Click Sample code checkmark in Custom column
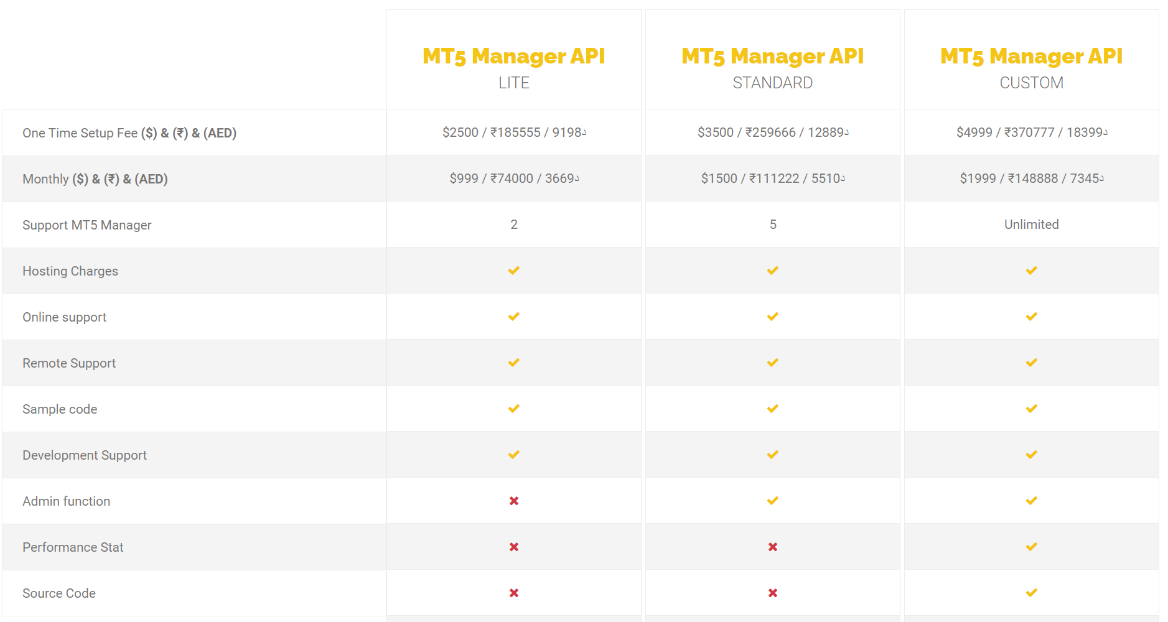The height and width of the screenshot is (622, 1168). pyautogui.click(x=1031, y=409)
